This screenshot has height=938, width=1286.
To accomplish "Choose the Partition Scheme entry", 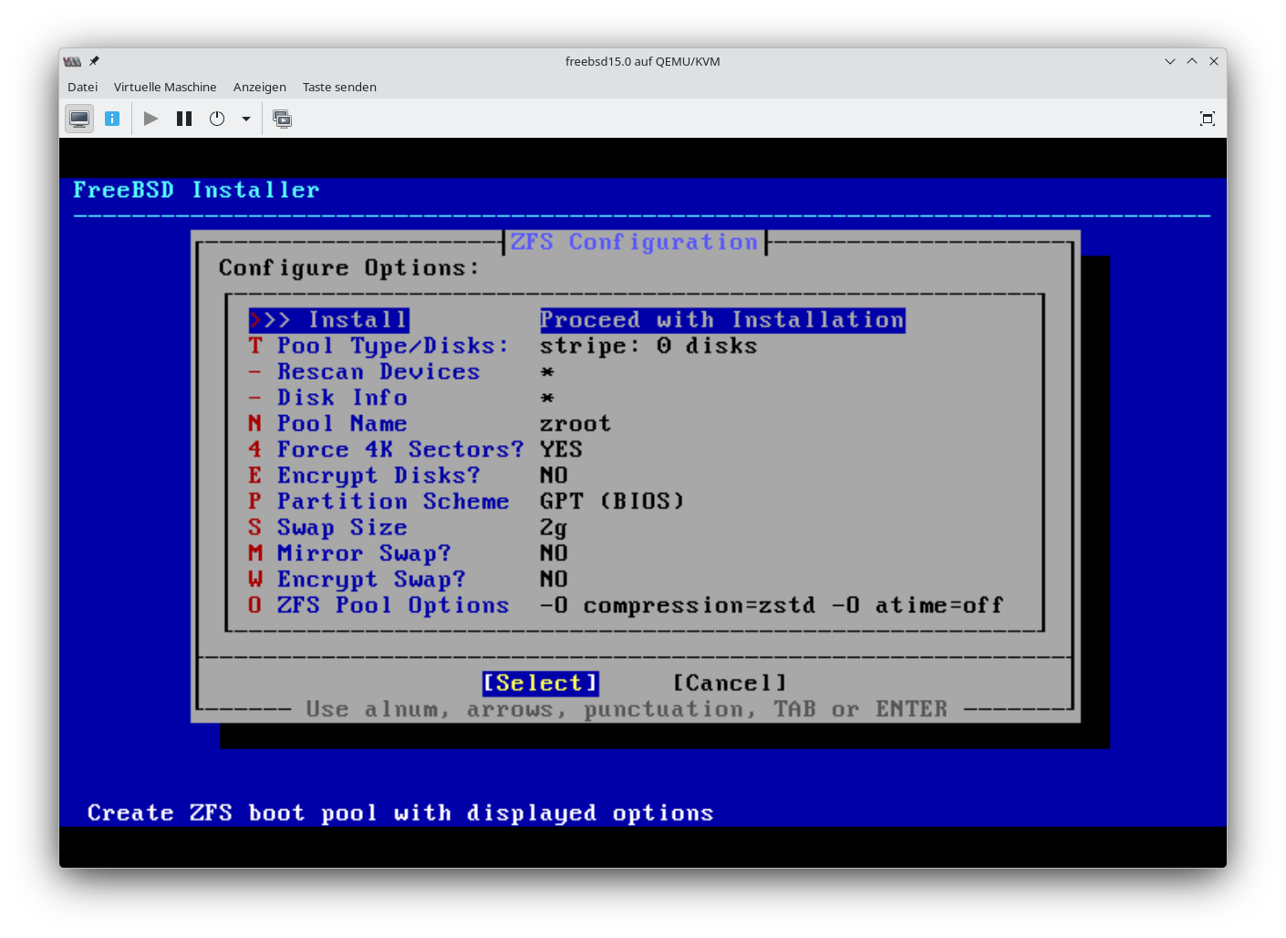I will pos(392,502).
